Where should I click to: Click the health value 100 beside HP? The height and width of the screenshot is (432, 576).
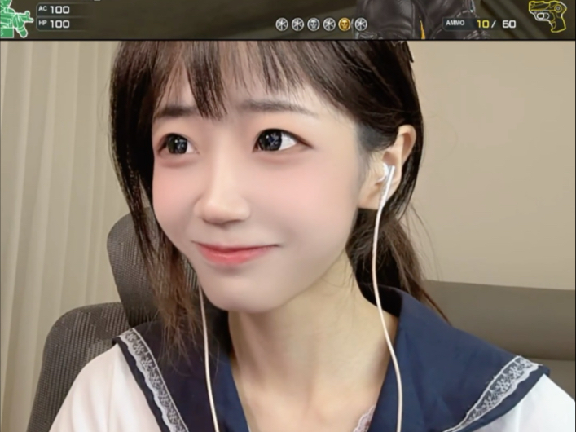[x=60, y=24]
